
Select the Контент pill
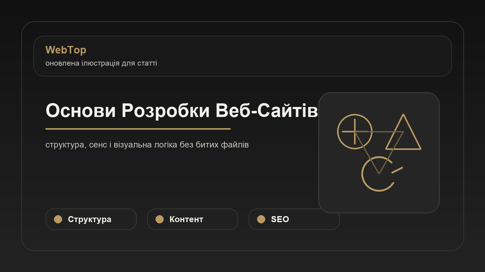192,219
